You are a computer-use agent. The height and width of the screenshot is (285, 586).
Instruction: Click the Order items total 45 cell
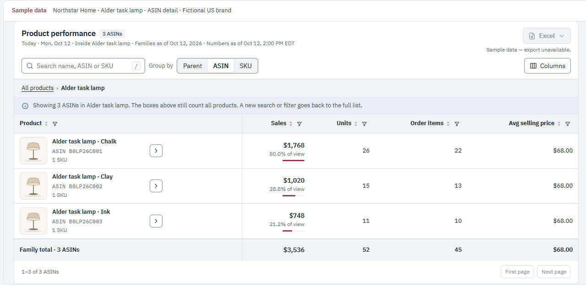point(458,250)
